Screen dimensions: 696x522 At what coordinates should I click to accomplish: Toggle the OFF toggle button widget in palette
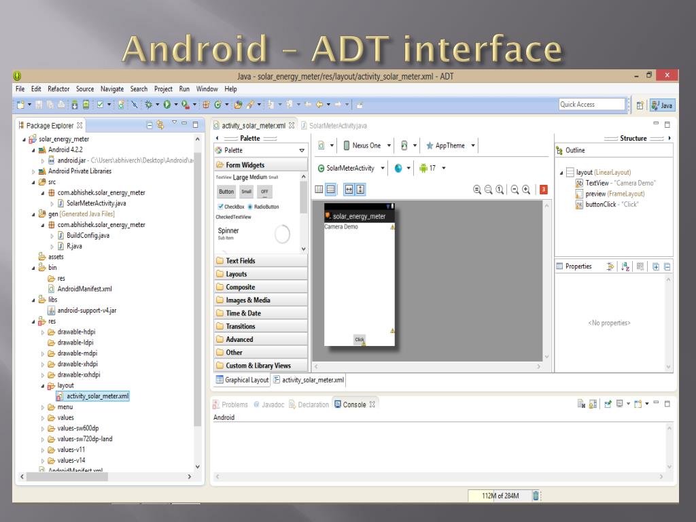(x=264, y=192)
